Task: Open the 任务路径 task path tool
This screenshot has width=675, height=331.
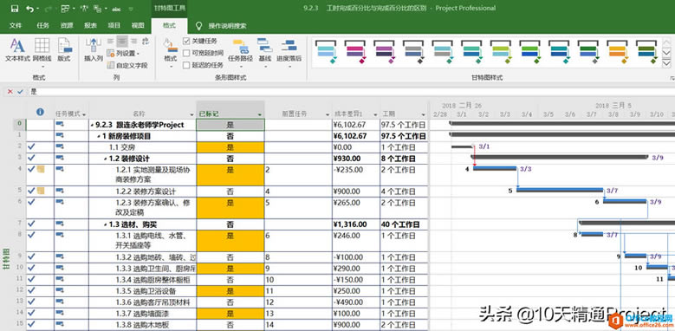Action: coord(240,51)
